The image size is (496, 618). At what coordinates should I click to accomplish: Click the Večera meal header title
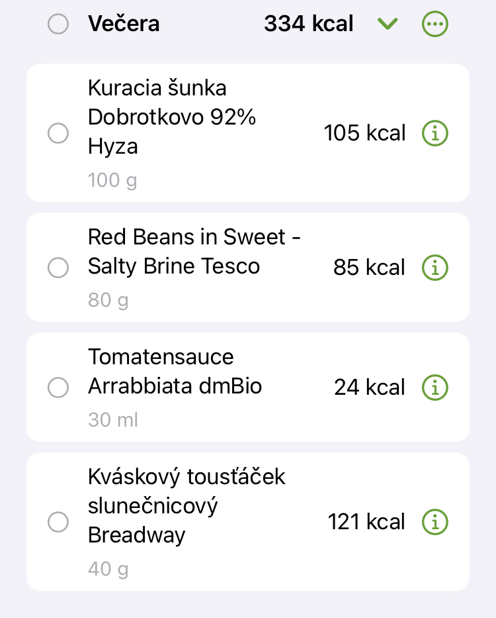point(124,25)
